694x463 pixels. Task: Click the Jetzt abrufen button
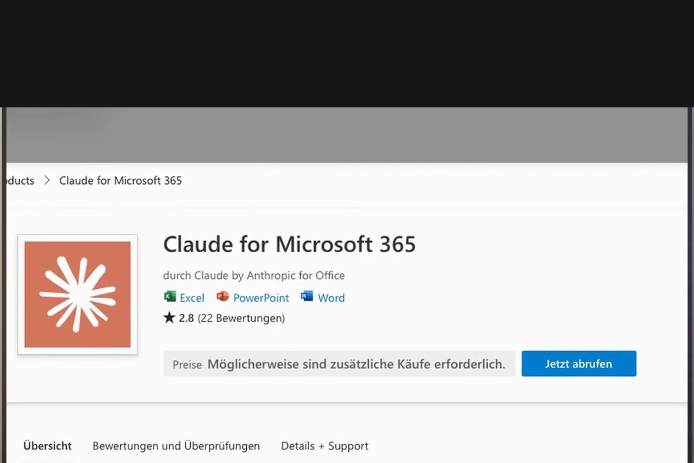coord(579,364)
